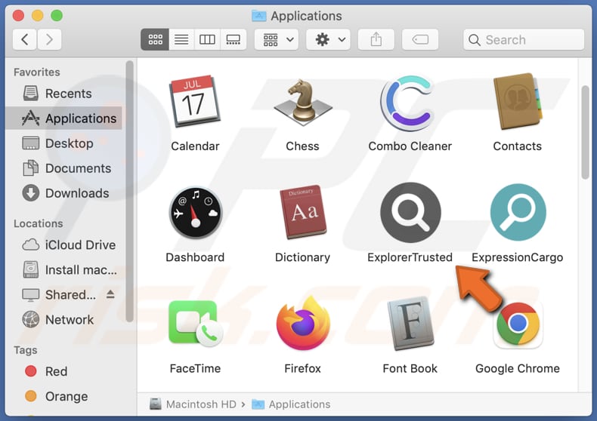
Task: Click the Font Book label text
Action: click(x=410, y=369)
